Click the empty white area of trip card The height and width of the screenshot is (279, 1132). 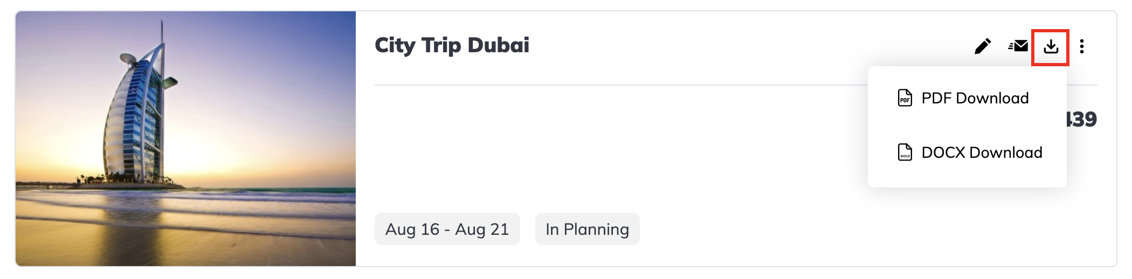pyautogui.click(x=620, y=151)
